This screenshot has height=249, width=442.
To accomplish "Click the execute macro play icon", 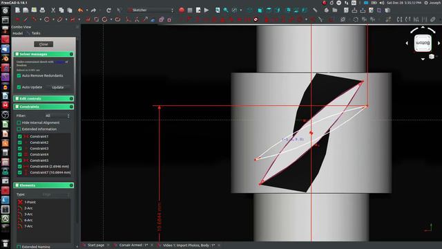I will (206, 10).
